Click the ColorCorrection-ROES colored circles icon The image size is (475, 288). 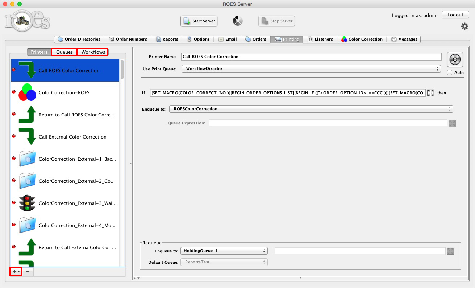(x=27, y=92)
